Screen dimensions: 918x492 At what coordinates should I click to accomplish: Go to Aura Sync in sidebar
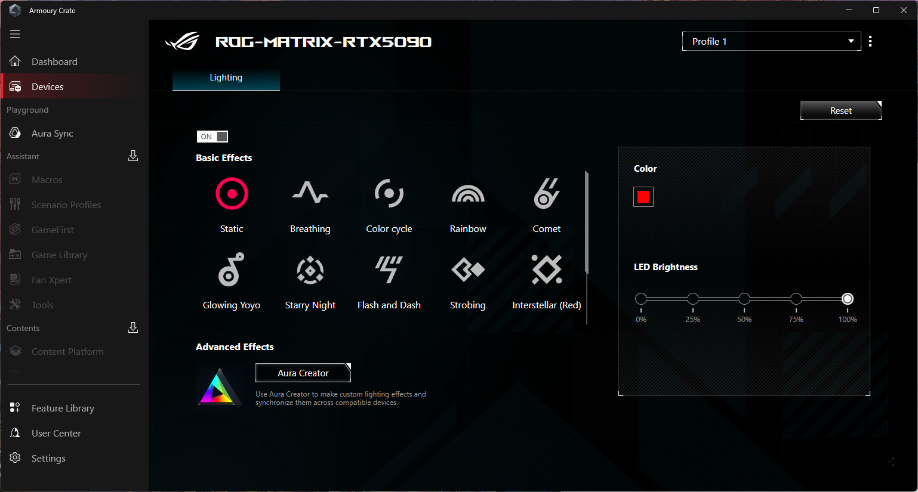(x=52, y=134)
